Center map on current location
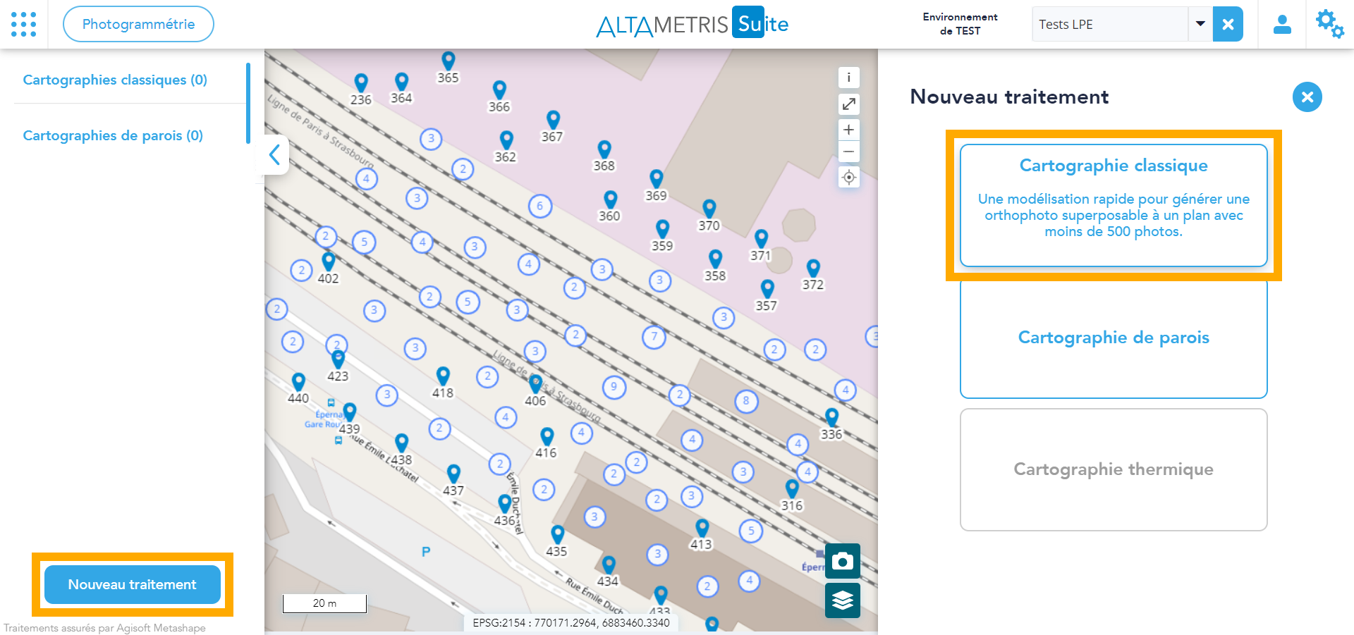Image resolution: width=1354 pixels, height=635 pixels. coord(848,177)
